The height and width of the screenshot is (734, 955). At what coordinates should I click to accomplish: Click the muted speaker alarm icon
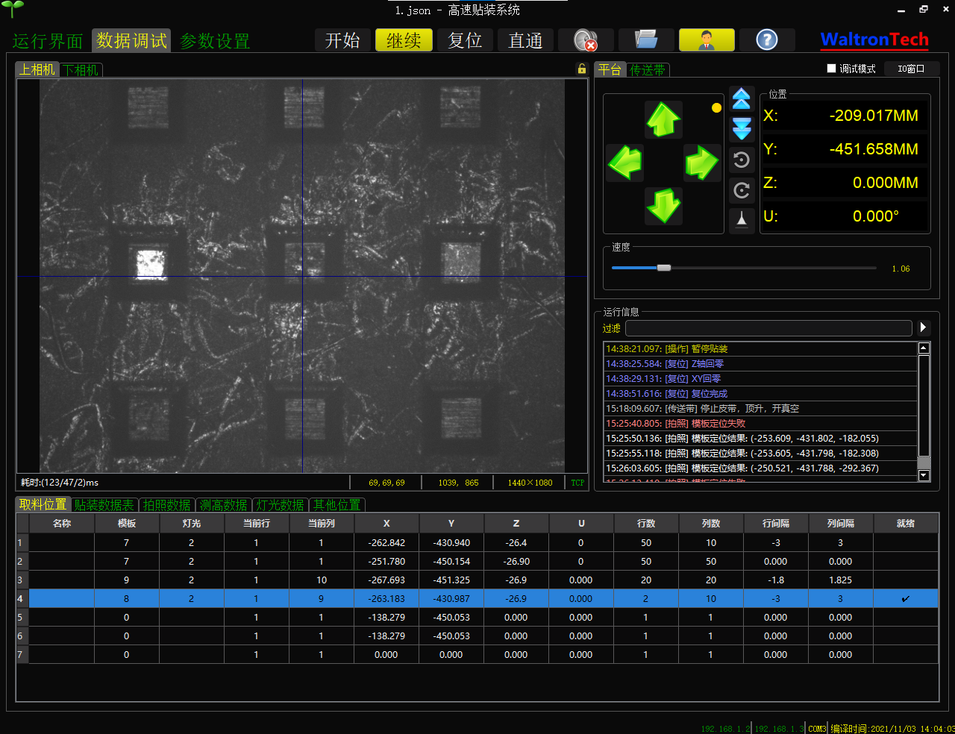[x=586, y=40]
